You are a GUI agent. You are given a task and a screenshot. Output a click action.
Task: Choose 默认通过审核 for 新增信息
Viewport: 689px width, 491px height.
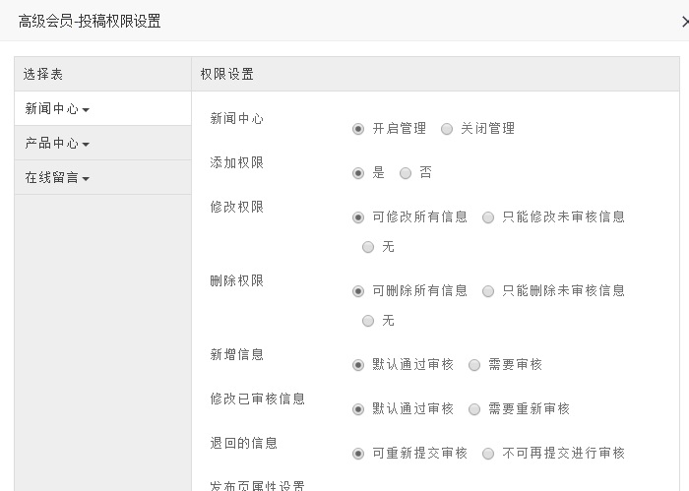coord(358,365)
